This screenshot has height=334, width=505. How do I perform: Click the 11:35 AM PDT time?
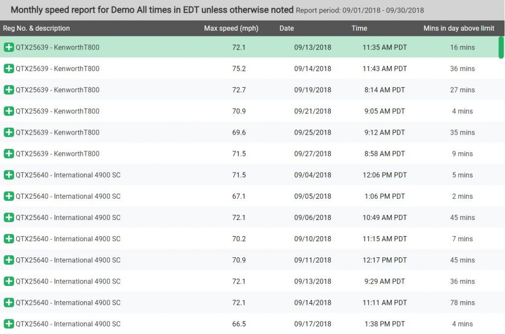pyautogui.click(x=384, y=47)
